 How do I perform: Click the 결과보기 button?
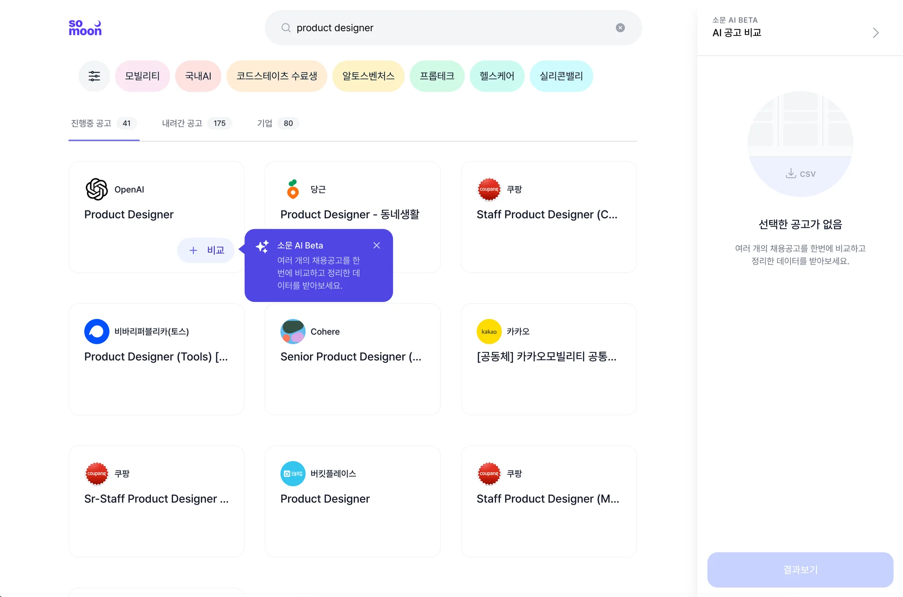tap(800, 570)
